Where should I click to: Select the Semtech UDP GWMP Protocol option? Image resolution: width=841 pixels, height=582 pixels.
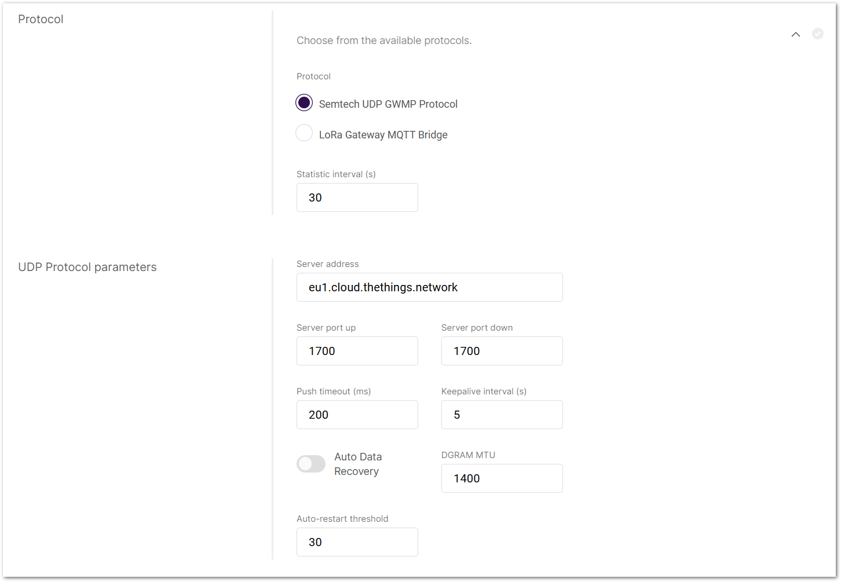[304, 102]
